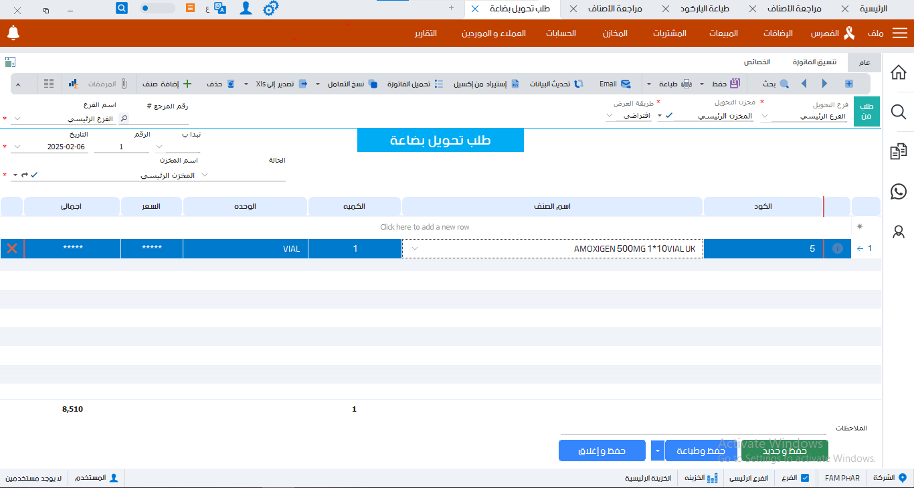914x488 pixels.
Task: Expand the طريقة العرض dropdown
Action: click(x=610, y=116)
